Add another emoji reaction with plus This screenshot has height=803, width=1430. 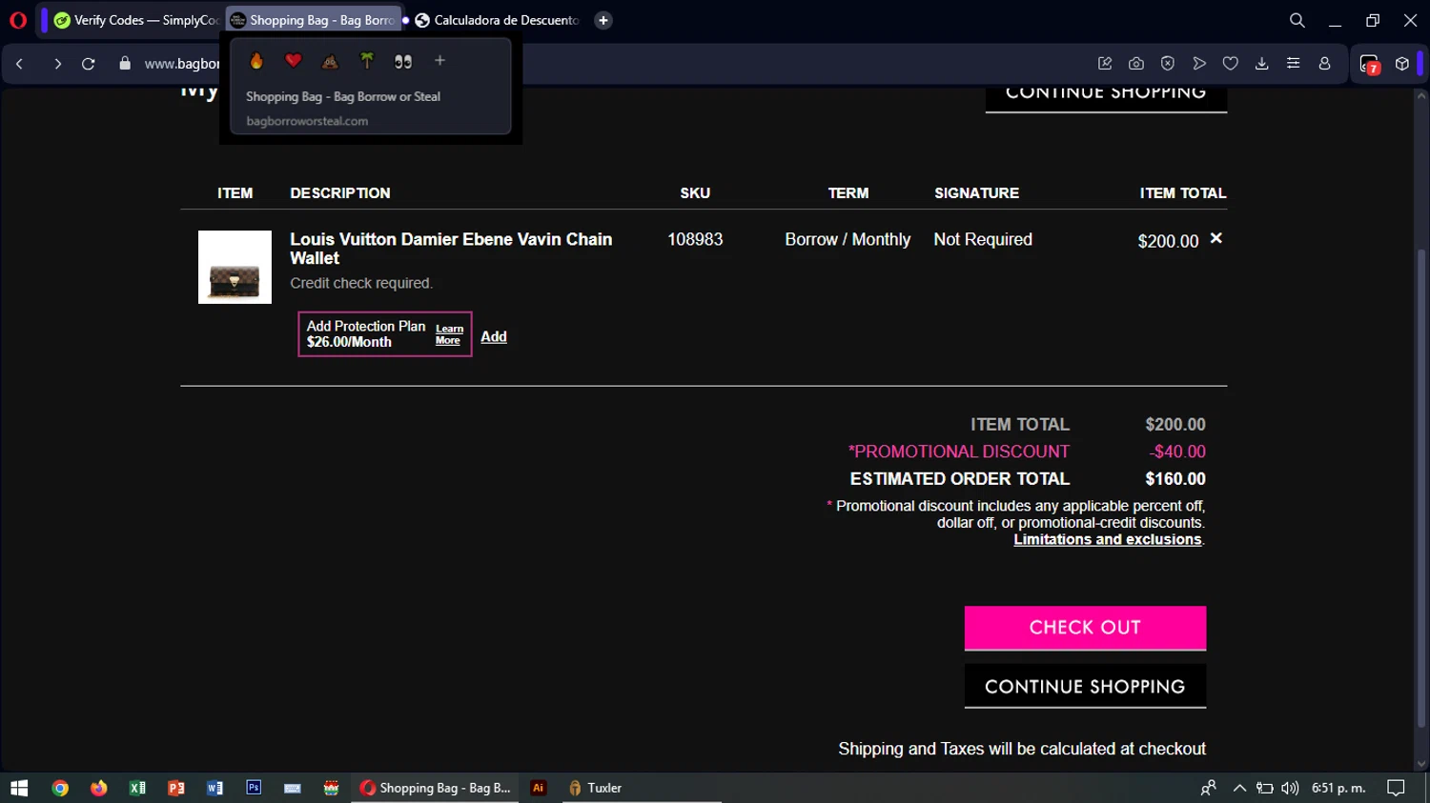pyautogui.click(x=439, y=61)
